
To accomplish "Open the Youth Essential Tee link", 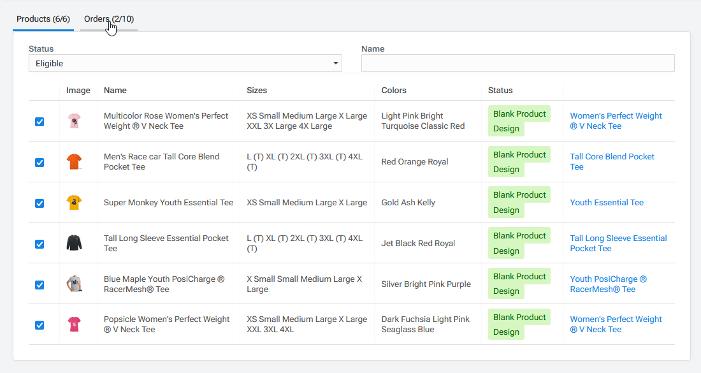I will click(x=607, y=203).
